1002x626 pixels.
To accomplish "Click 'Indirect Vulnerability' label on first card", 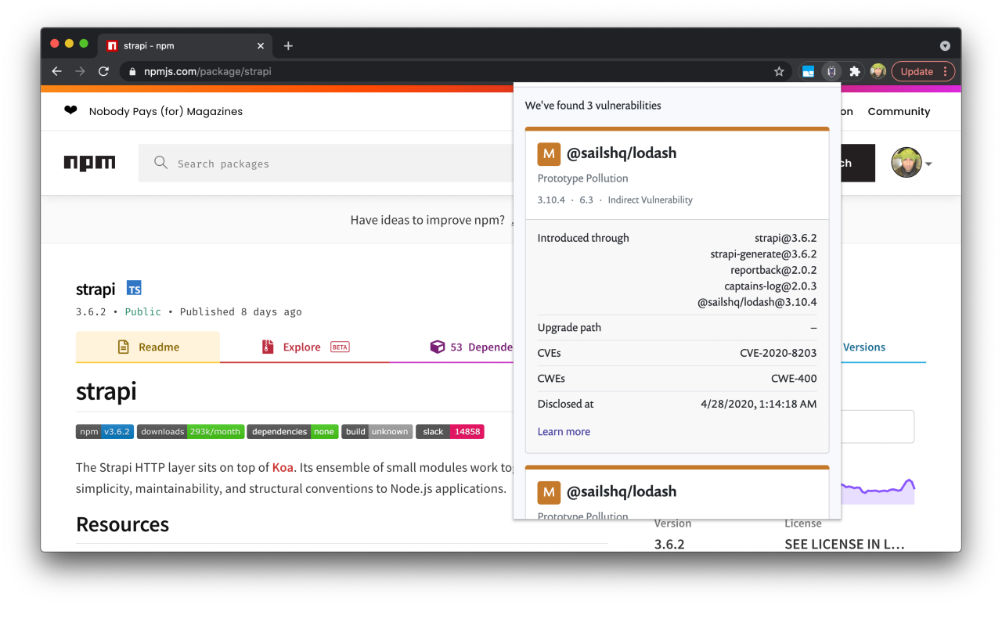I will (x=651, y=200).
